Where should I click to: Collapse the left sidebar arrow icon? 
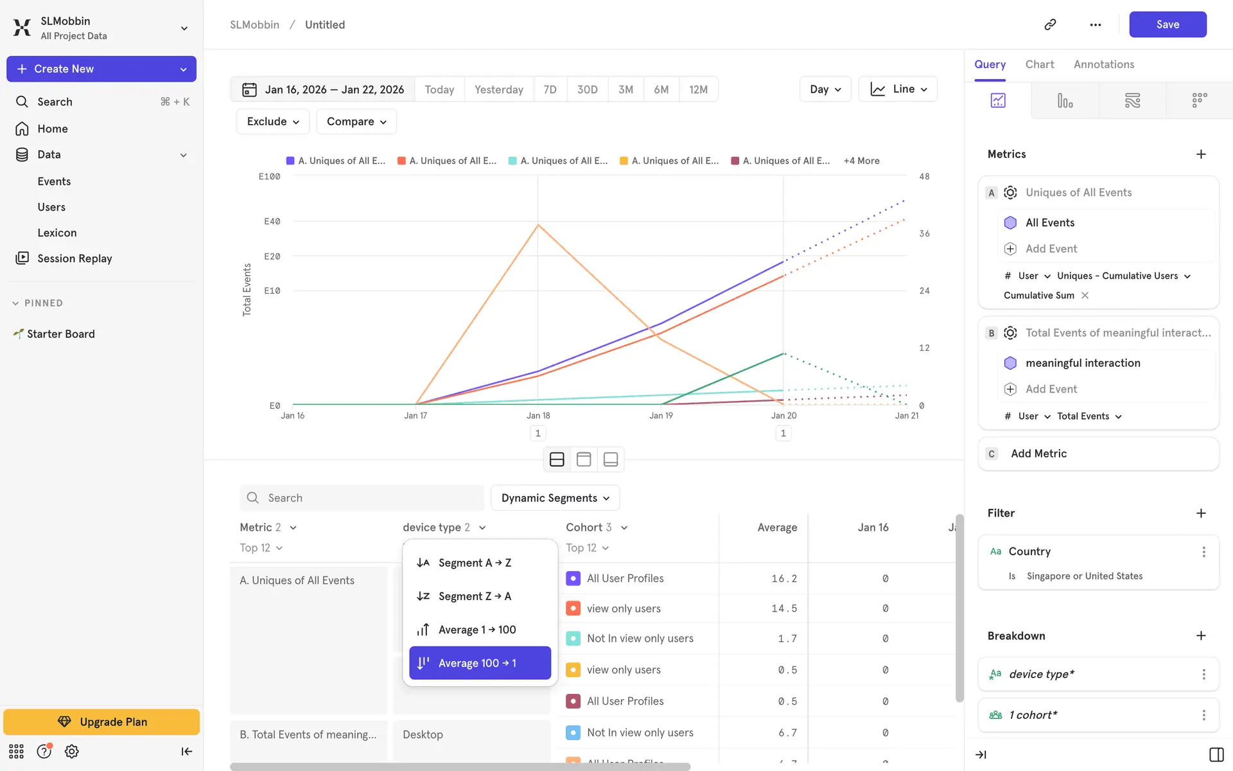186,751
